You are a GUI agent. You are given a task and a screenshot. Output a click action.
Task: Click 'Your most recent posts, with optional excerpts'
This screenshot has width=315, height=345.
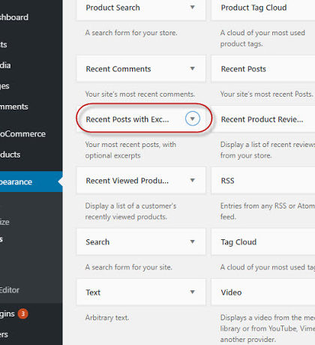coord(130,150)
